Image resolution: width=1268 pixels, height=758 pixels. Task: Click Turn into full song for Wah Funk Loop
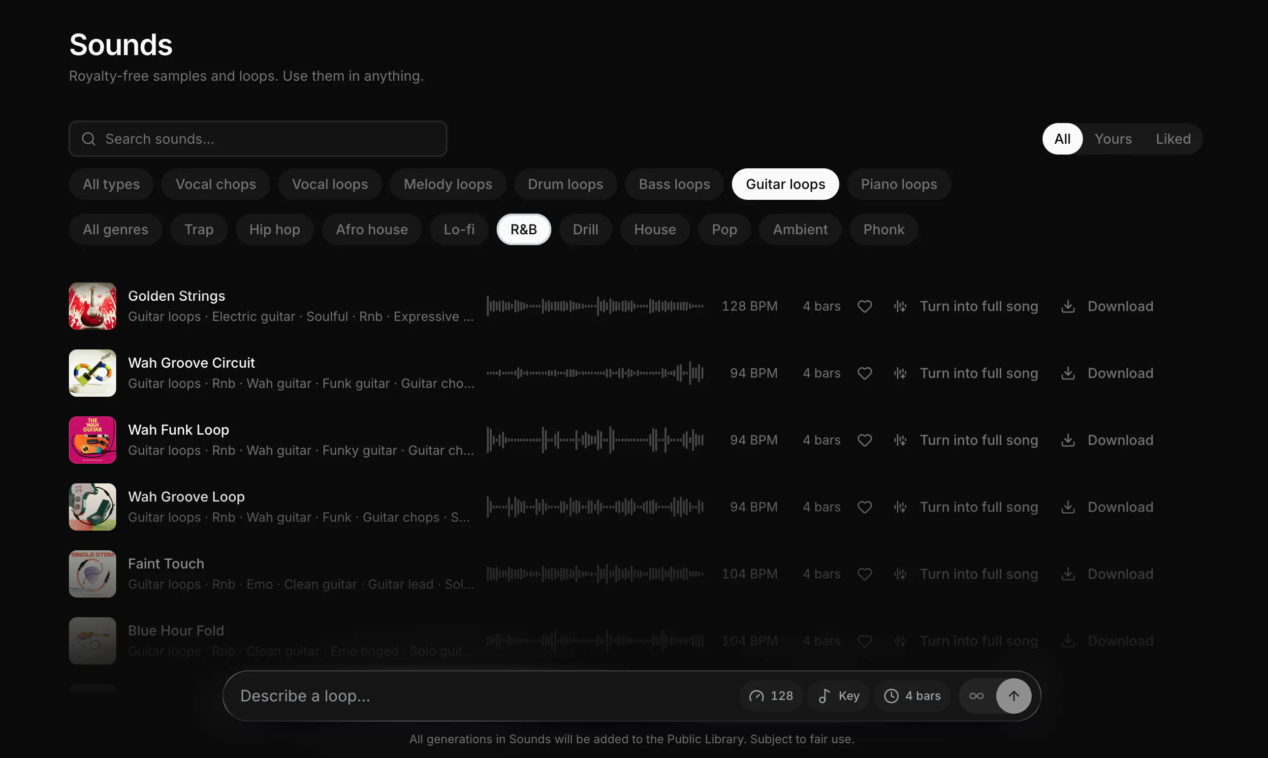tap(979, 441)
